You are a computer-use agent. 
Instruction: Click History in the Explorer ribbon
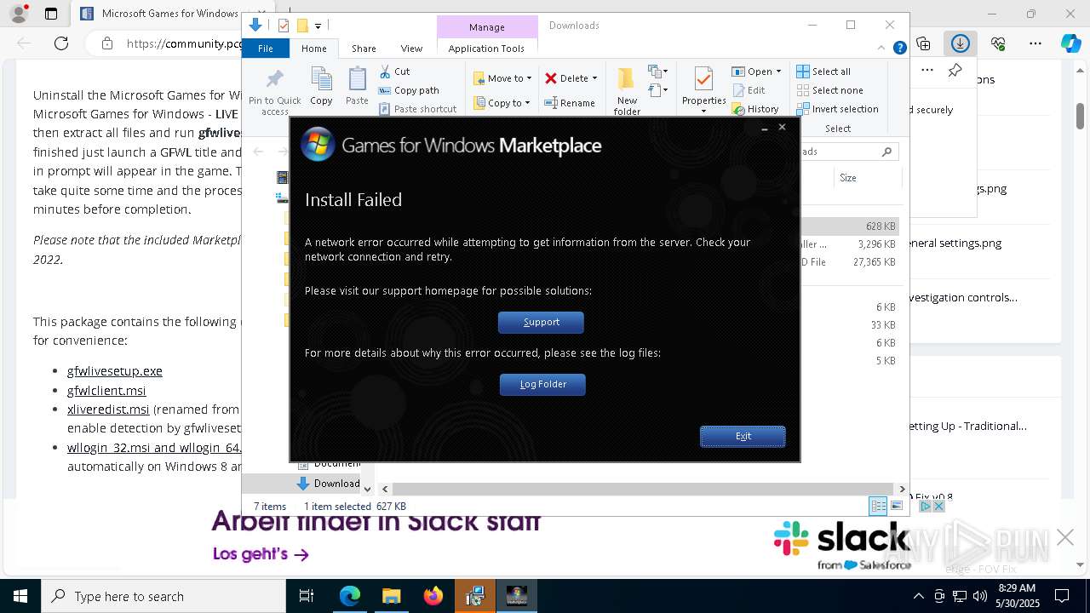(755, 109)
